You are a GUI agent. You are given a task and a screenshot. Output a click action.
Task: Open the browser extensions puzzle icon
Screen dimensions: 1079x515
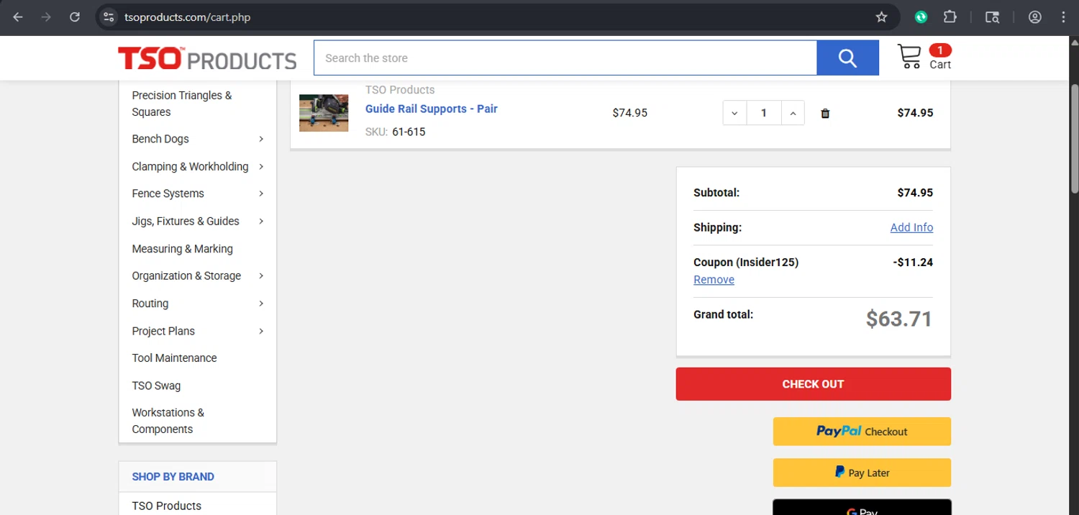(950, 17)
